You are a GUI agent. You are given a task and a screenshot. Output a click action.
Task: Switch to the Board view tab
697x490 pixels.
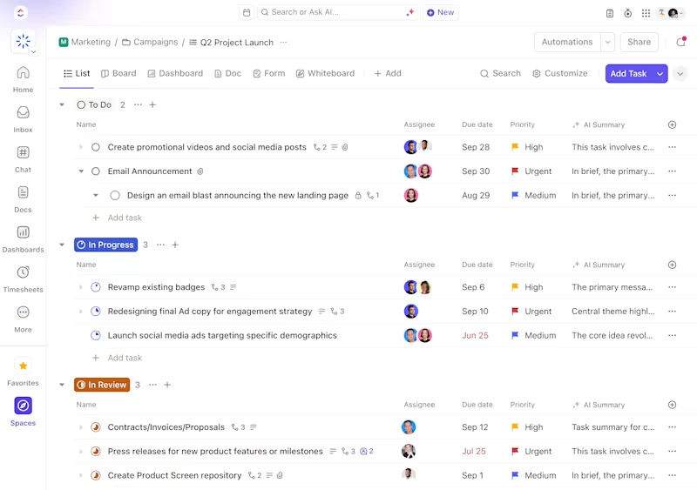pyautogui.click(x=118, y=73)
